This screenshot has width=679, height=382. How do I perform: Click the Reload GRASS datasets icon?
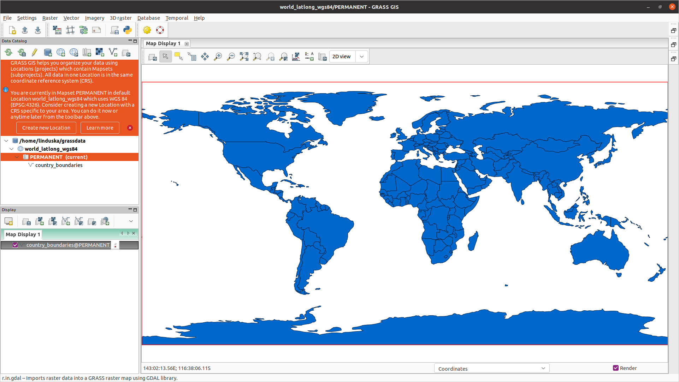8,52
